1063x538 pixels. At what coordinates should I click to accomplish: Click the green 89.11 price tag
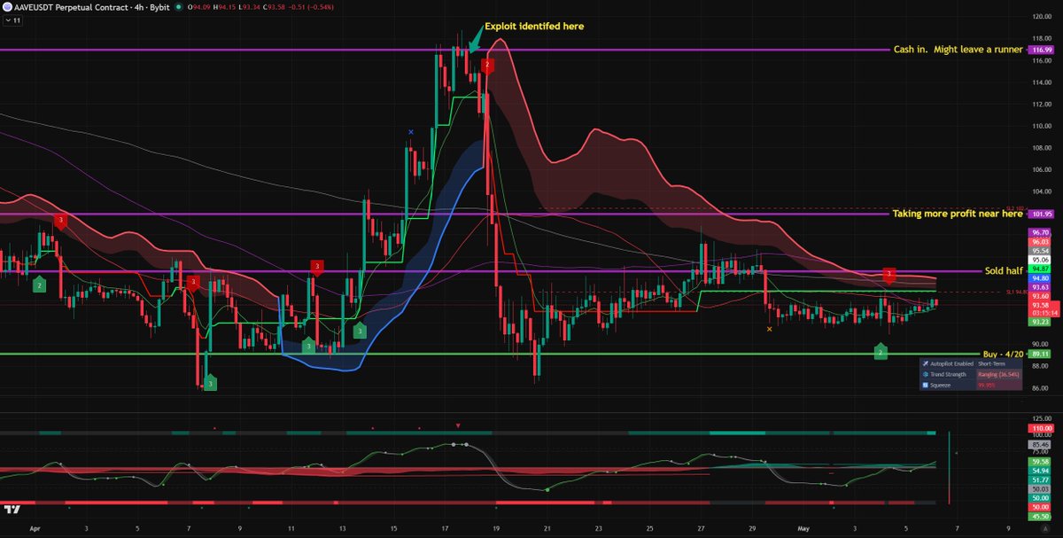click(1040, 354)
